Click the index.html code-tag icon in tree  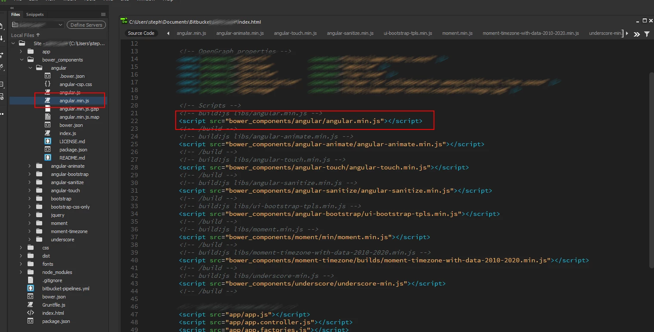pyautogui.click(x=31, y=313)
